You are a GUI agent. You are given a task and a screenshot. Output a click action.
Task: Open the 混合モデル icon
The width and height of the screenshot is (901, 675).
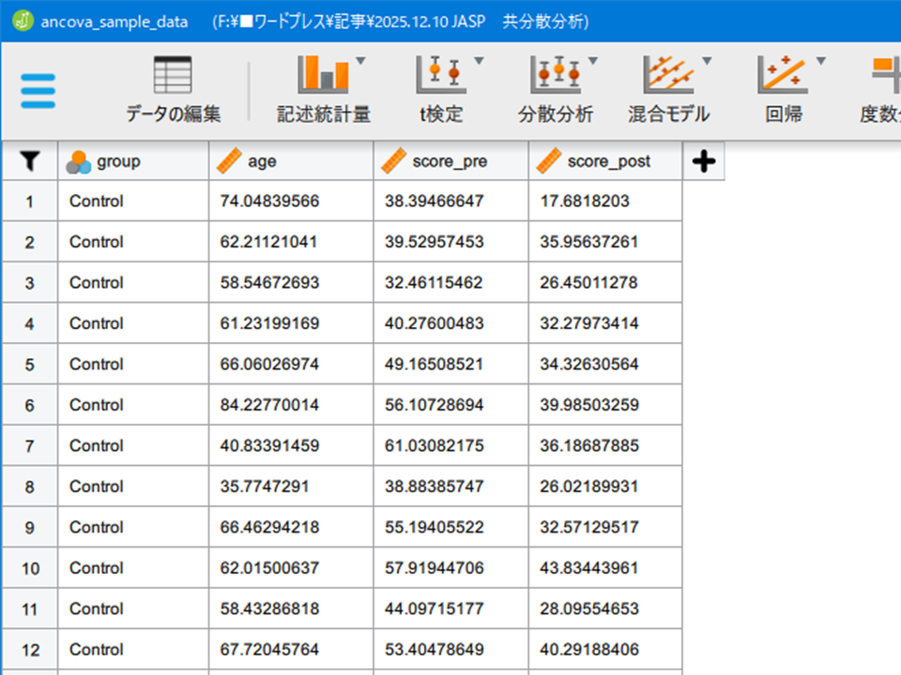[667, 75]
